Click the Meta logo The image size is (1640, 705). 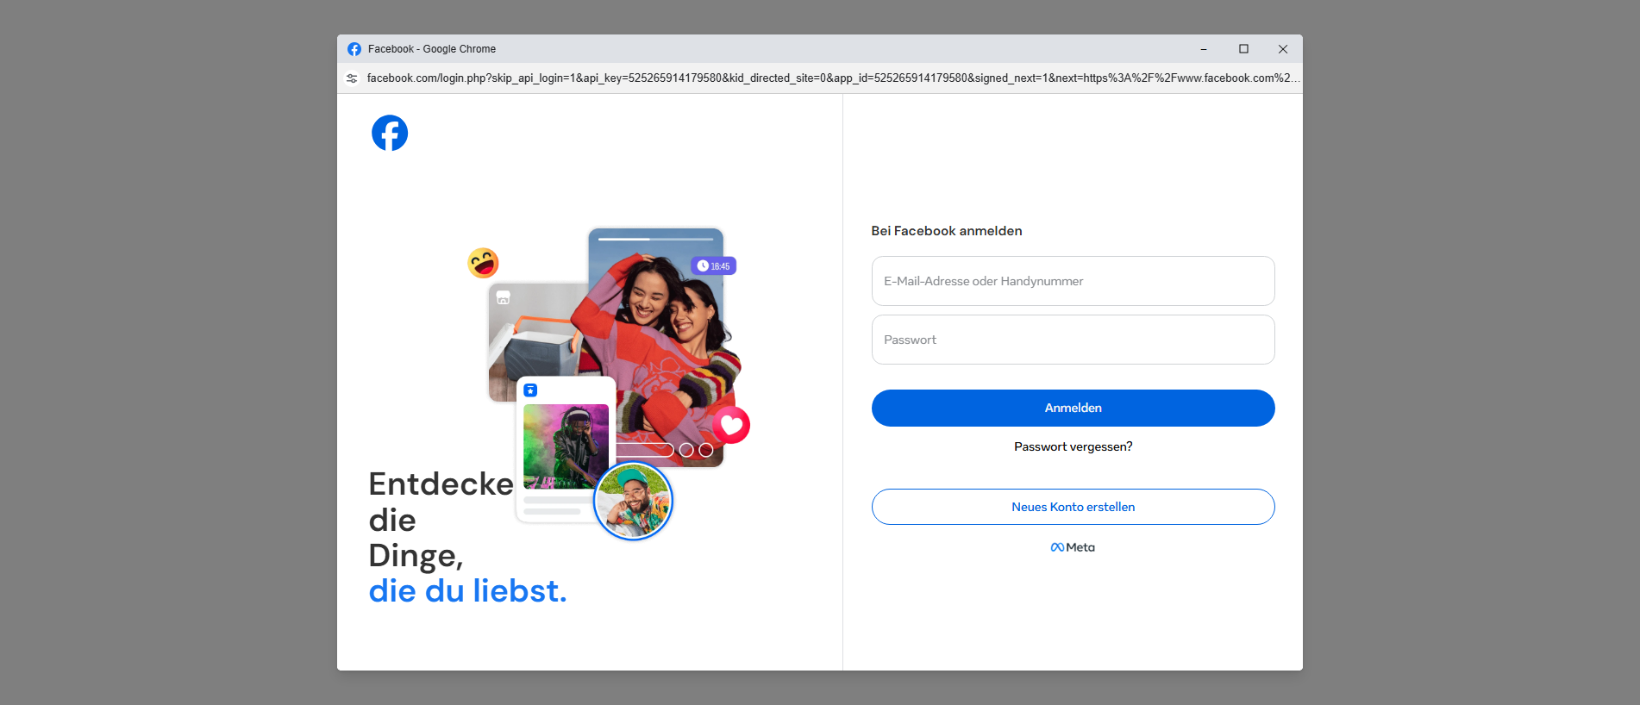click(1073, 547)
